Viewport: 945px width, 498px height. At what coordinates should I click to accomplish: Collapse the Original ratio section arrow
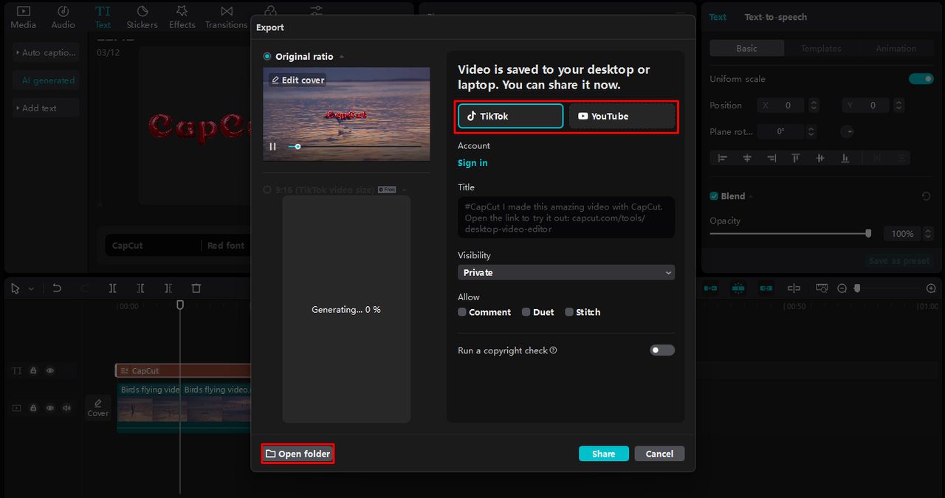(341, 57)
